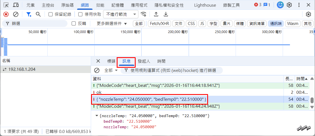Filter requests by CSS
Image resolution: width=315 pixels, height=136 pixels.
click(x=191, y=24)
